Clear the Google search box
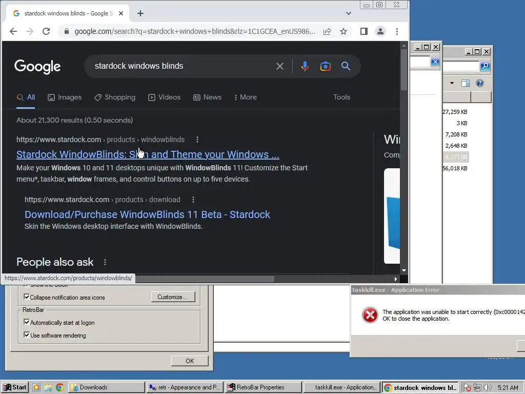The image size is (525, 394). (280, 66)
